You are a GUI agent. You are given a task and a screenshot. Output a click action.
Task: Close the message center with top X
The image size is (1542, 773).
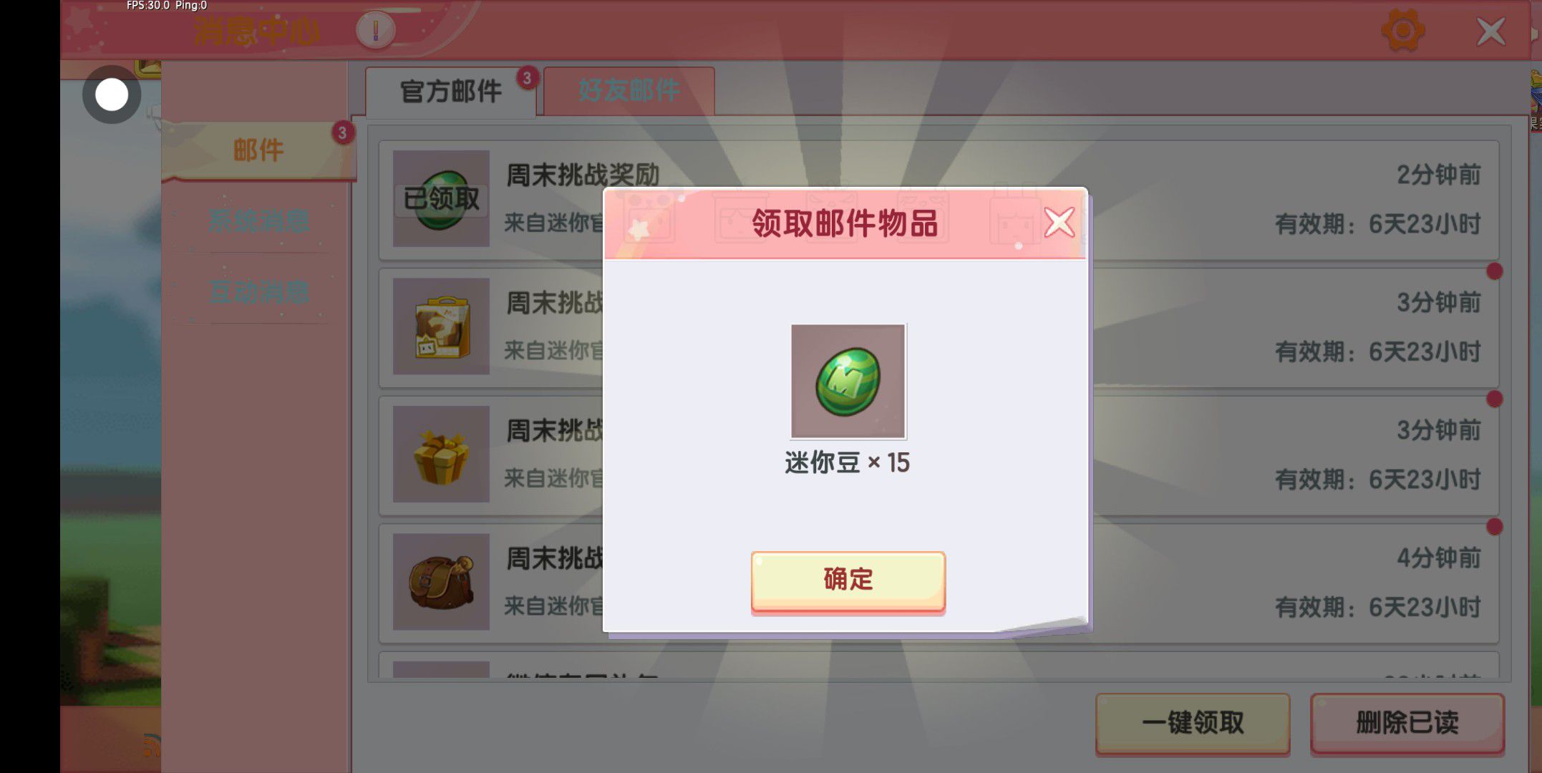[1491, 31]
